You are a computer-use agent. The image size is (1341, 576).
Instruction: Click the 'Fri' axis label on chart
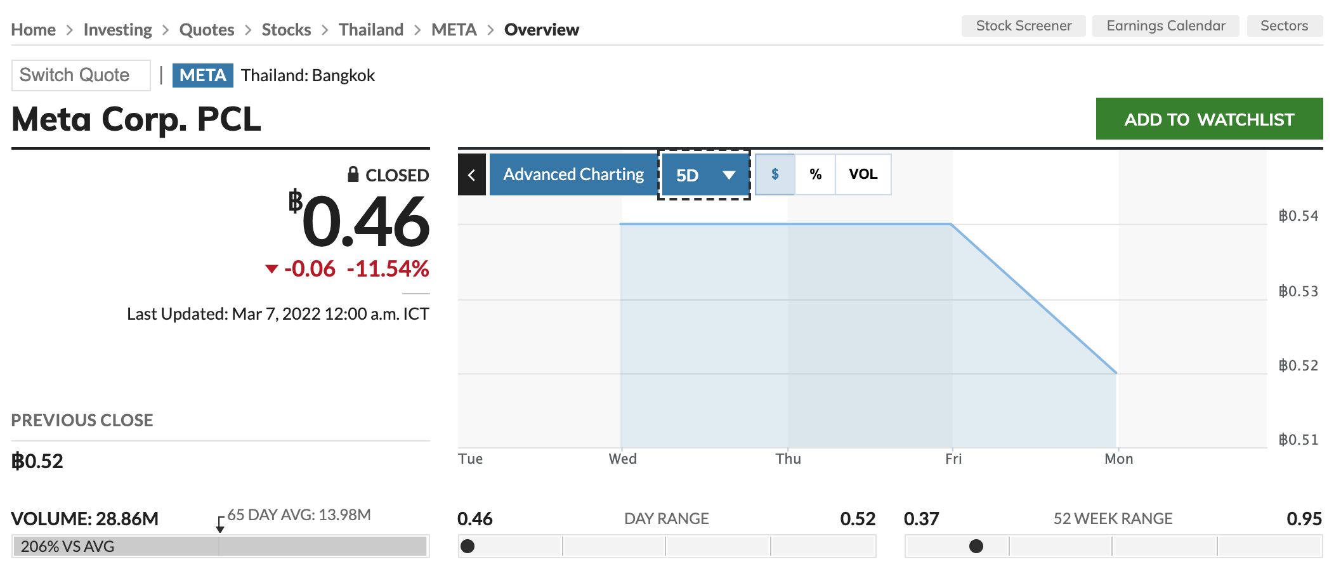(x=953, y=459)
